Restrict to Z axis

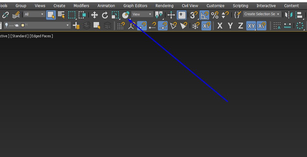(240, 26)
